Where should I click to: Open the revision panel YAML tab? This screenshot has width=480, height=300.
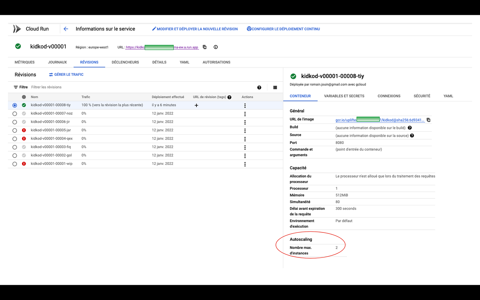pyautogui.click(x=448, y=96)
